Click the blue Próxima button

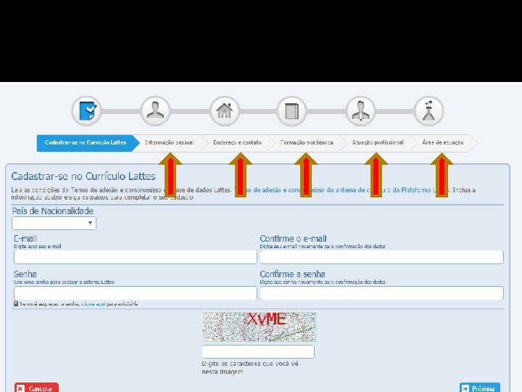pyautogui.click(x=480, y=388)
